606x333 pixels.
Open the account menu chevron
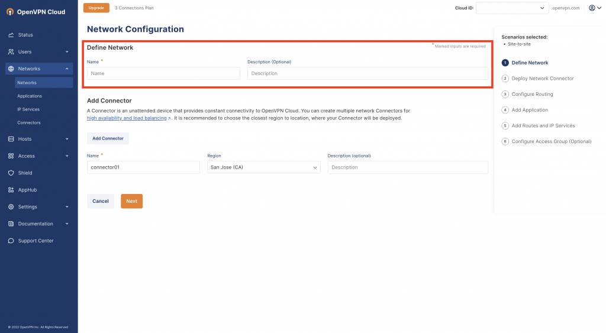click(600, 8)
